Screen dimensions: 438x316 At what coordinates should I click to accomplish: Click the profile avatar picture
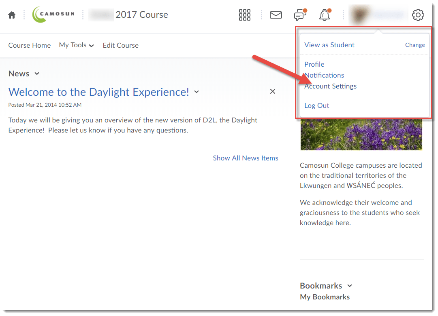359,15
